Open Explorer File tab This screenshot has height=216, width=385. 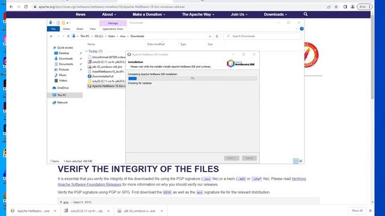click(54, 29)
